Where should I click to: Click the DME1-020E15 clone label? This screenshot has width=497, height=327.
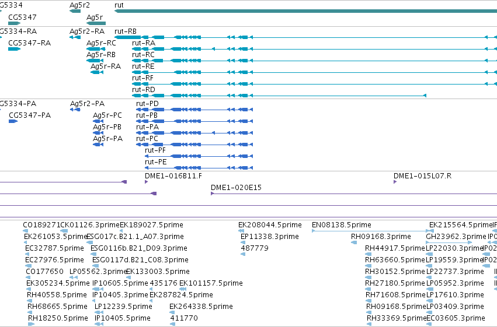coord(236,188)
